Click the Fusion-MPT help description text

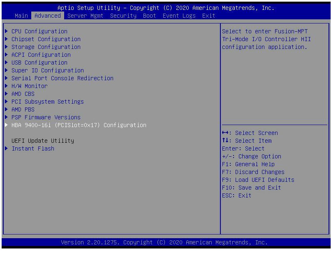[266, 39]
